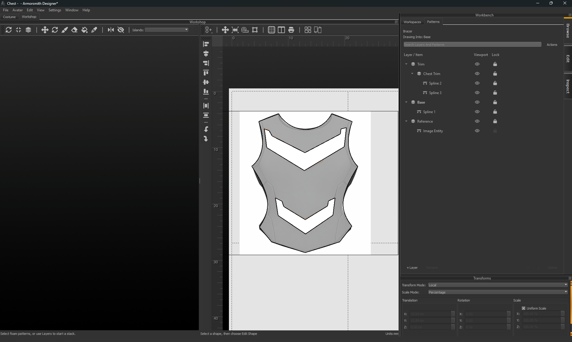Click the align bottom edges icon

[x=206, y=92]
